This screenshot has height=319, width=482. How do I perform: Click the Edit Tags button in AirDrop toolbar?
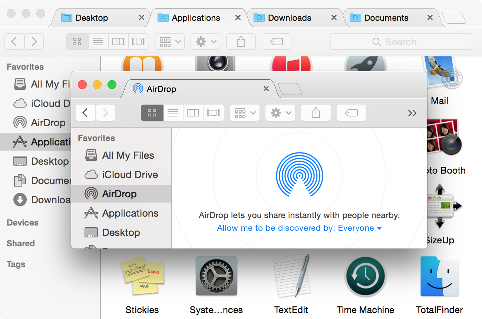tap(351, 113)
